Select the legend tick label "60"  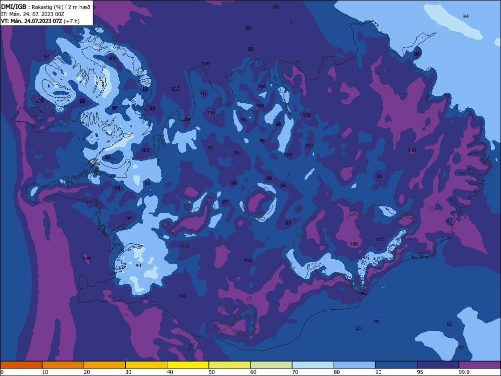tap(254, 372)
